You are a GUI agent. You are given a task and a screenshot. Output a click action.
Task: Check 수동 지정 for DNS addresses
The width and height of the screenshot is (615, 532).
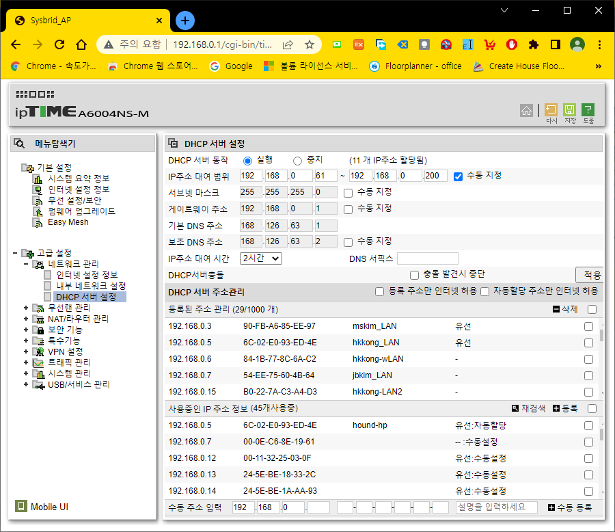[348, 242]
